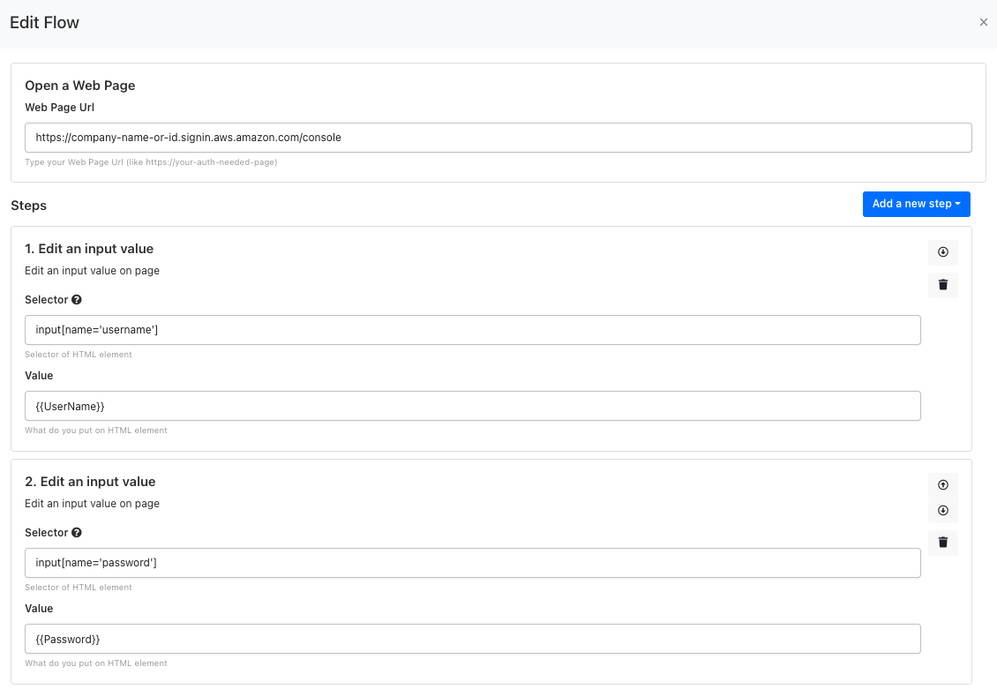Delete step 1 using trash icon
The height and width of the screenshot is (689, 997).
pyautogui.click(x=942, y=285)
